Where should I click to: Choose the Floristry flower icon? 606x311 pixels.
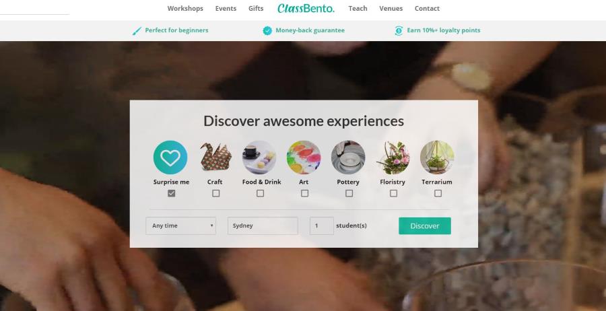point(393,158)
